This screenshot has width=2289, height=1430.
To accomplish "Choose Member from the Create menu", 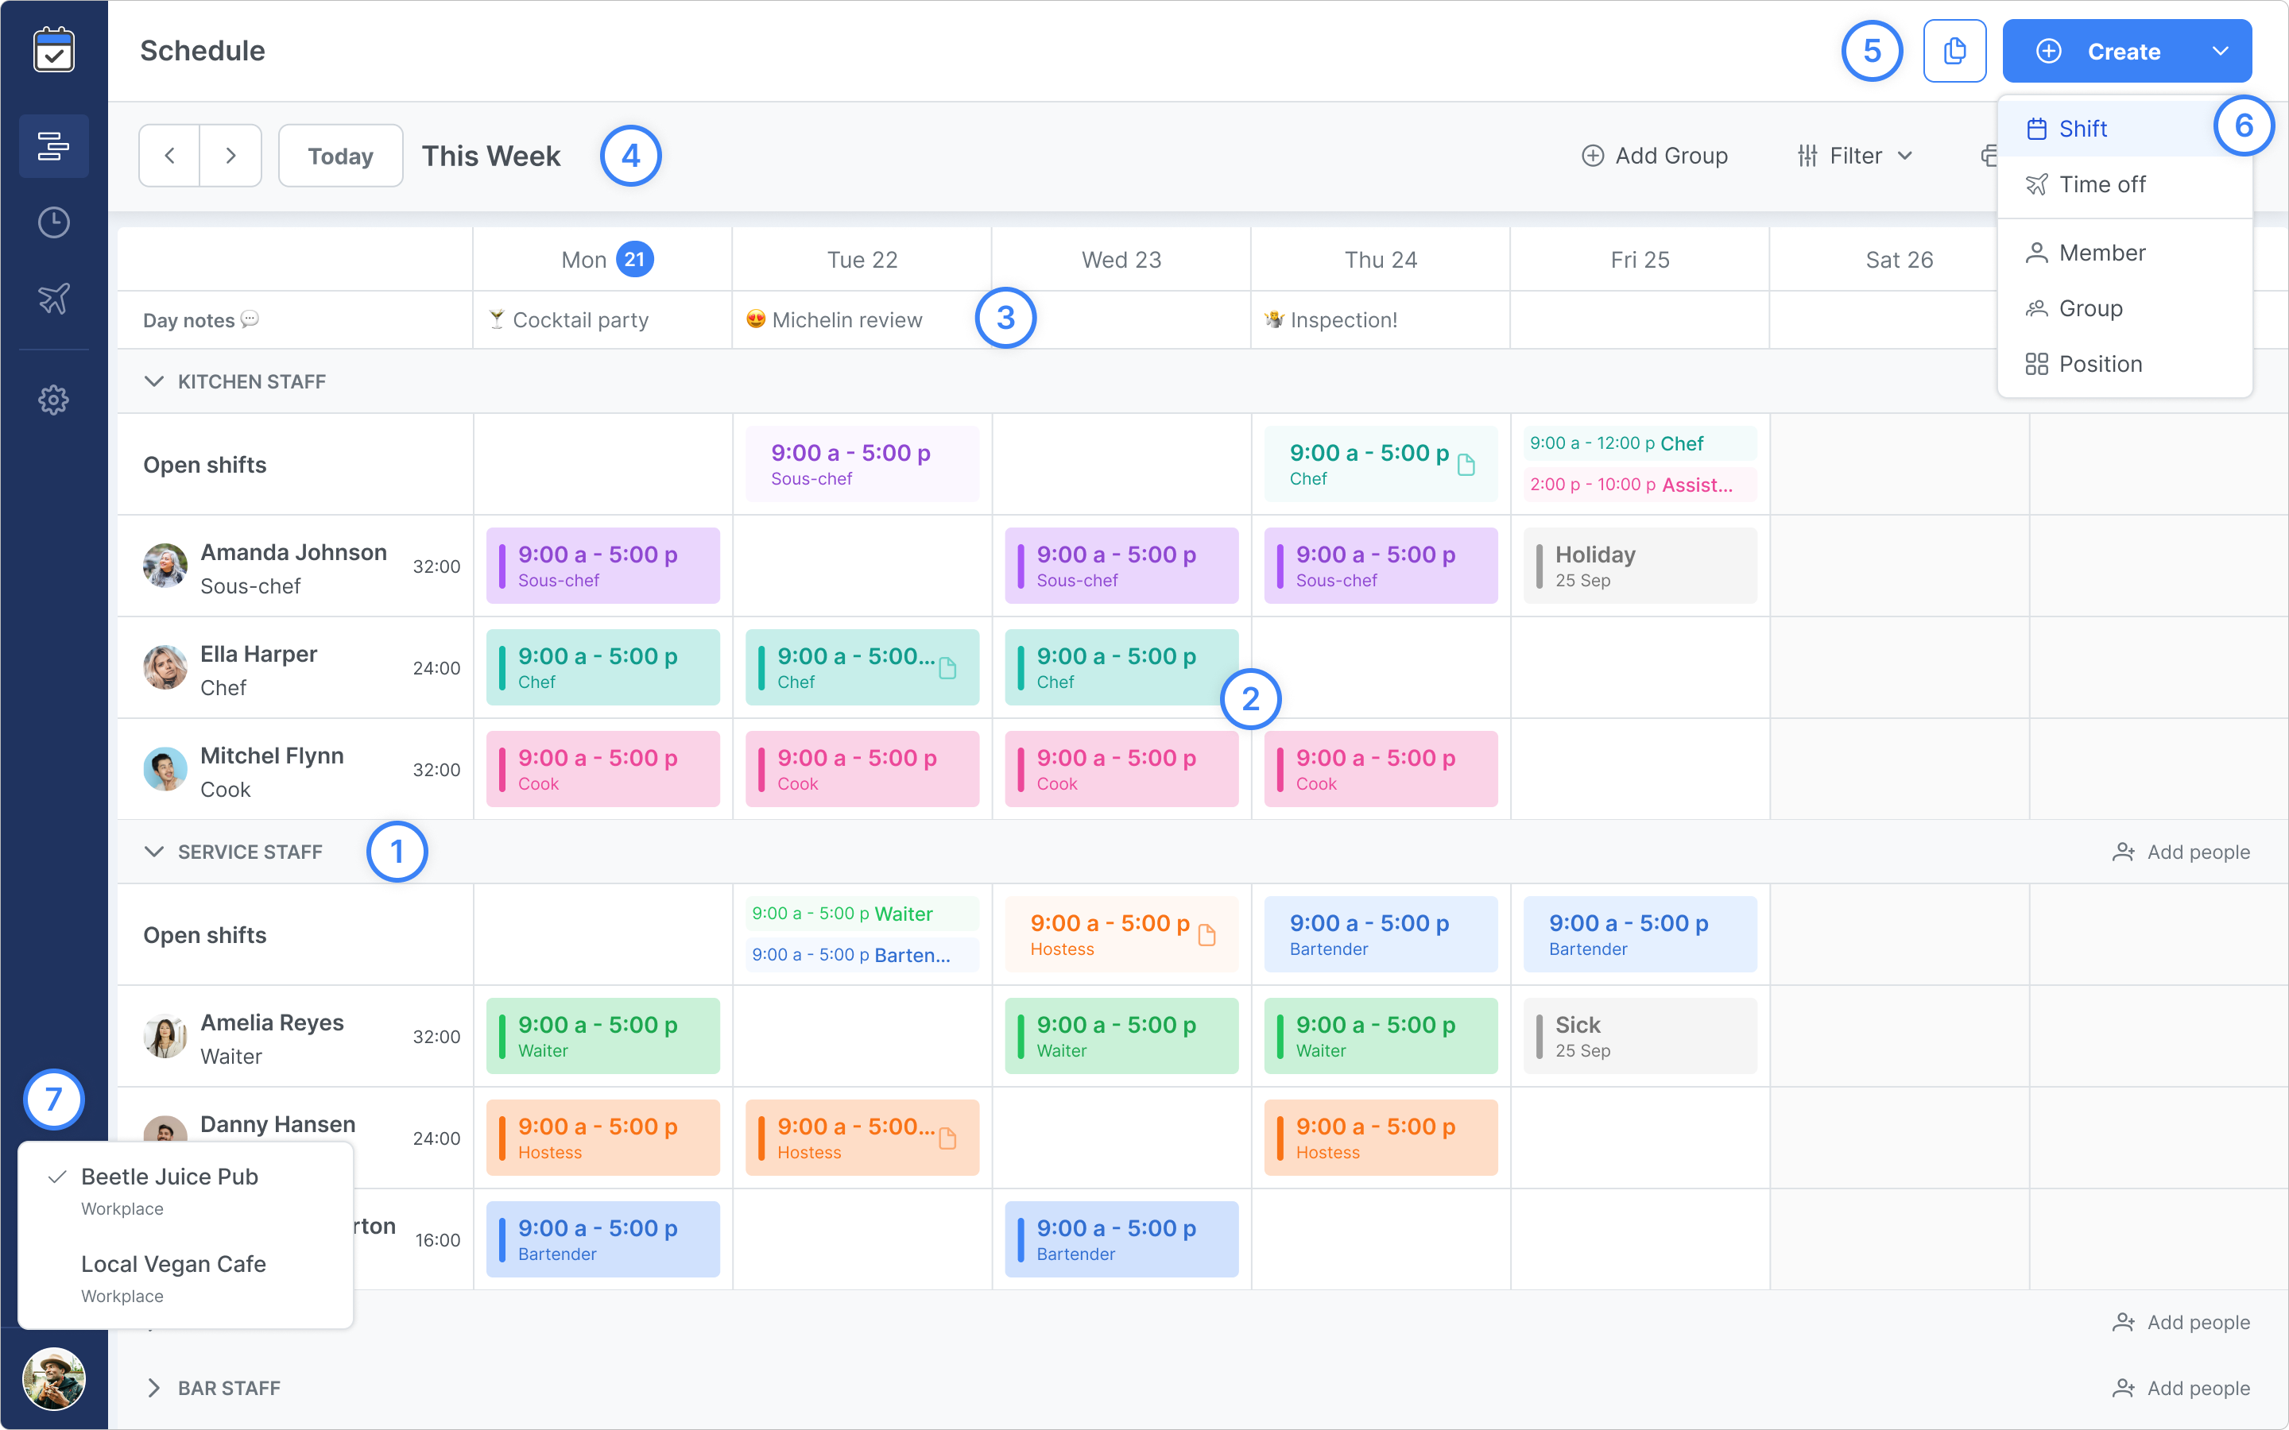I will 2101,252.
